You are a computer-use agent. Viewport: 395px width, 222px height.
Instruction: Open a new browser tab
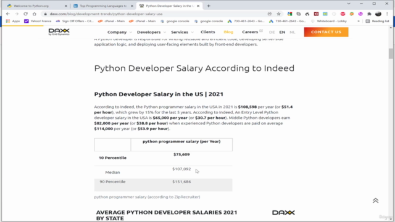209,6
